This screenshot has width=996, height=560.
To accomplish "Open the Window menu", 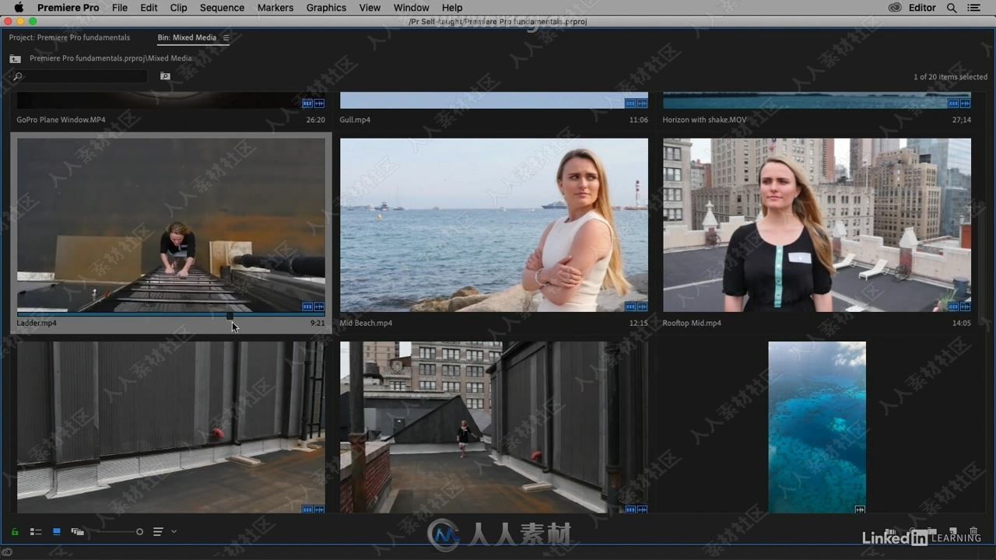I will coord(411,8).
